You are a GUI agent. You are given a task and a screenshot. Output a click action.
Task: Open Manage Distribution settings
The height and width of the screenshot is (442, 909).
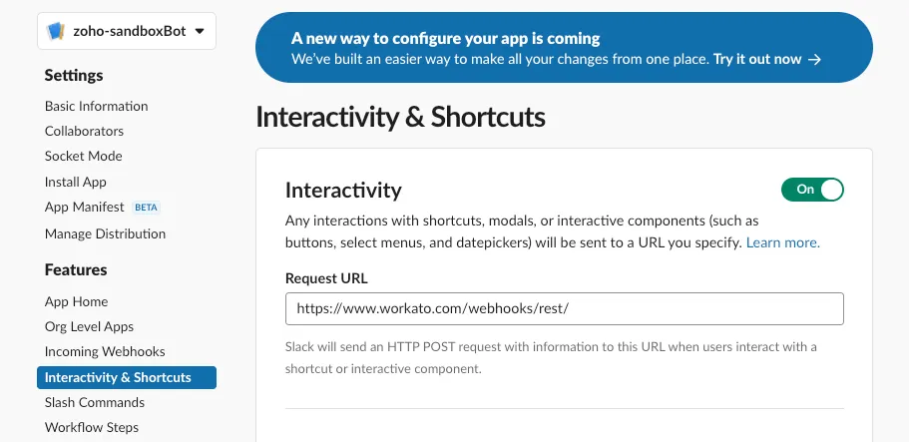tap(105, 233)
